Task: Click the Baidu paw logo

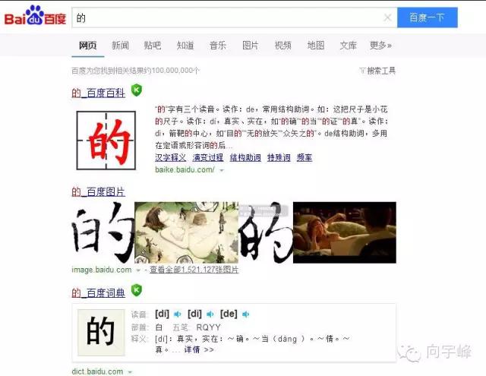Action: pyautogui.click(x=35, y=15)
